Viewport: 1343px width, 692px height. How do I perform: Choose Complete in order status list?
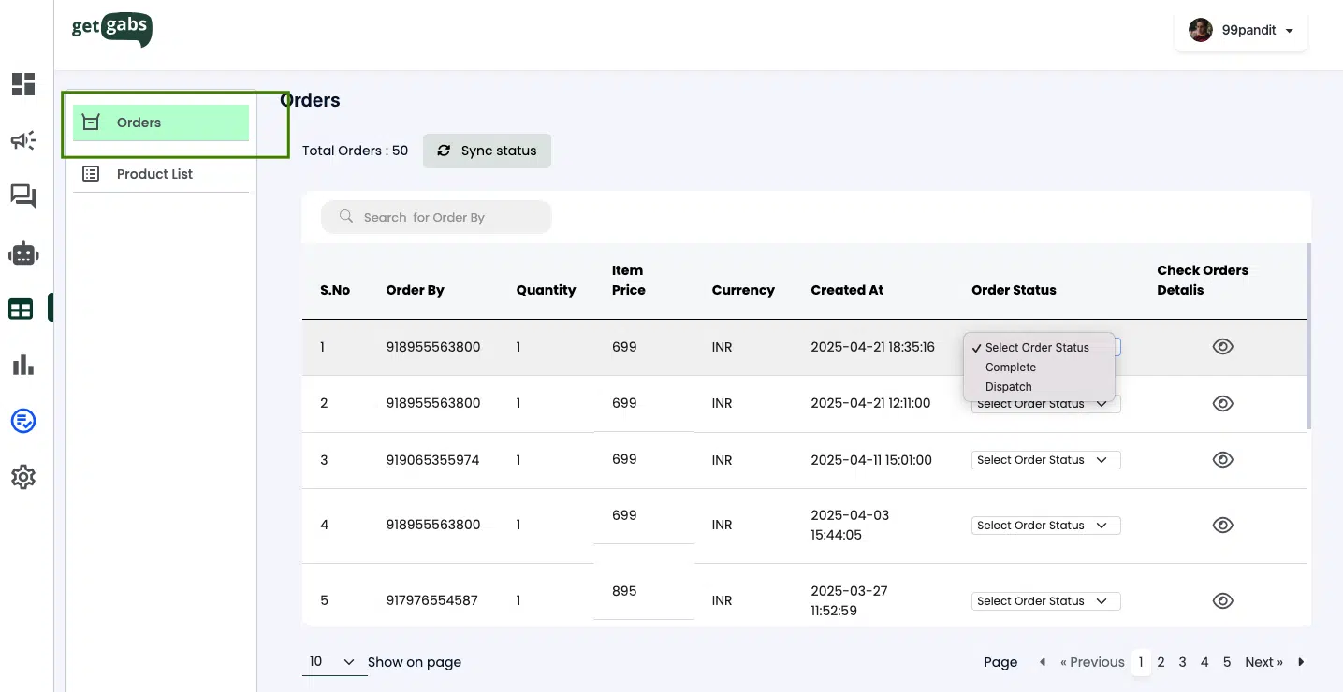click(1011, 368)
